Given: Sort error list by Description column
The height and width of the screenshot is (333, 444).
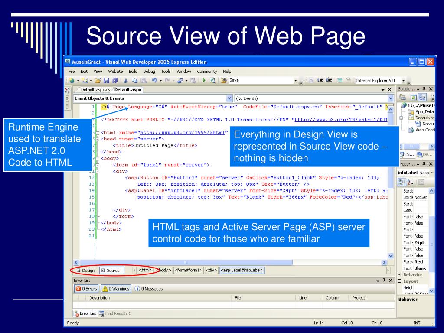Looking at the screenshot, I should [158, 298].
